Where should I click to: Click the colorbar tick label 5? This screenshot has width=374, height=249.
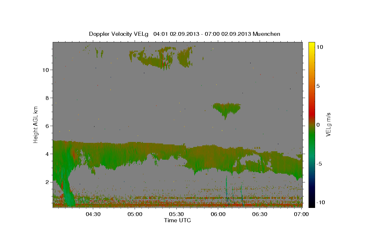tap(318, 86)
